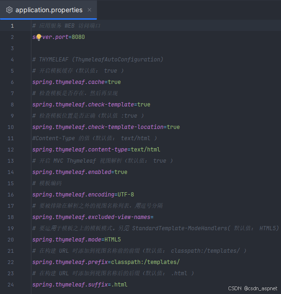Close the application.properties tab
Image resolution: width=281 pixels, height=294 pixels.
89,10
